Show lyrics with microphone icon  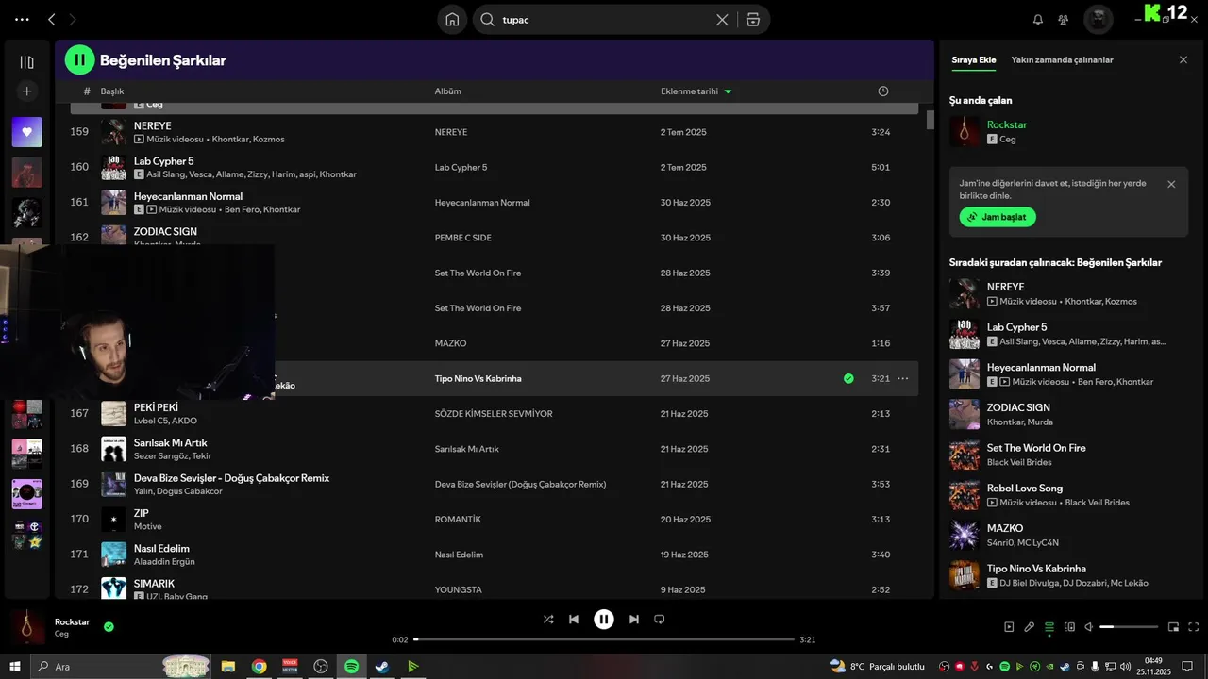point(1030,626)
